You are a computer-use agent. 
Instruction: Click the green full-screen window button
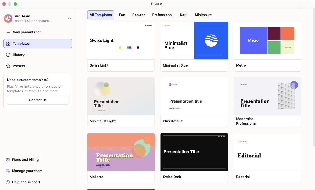click(15, 4)
